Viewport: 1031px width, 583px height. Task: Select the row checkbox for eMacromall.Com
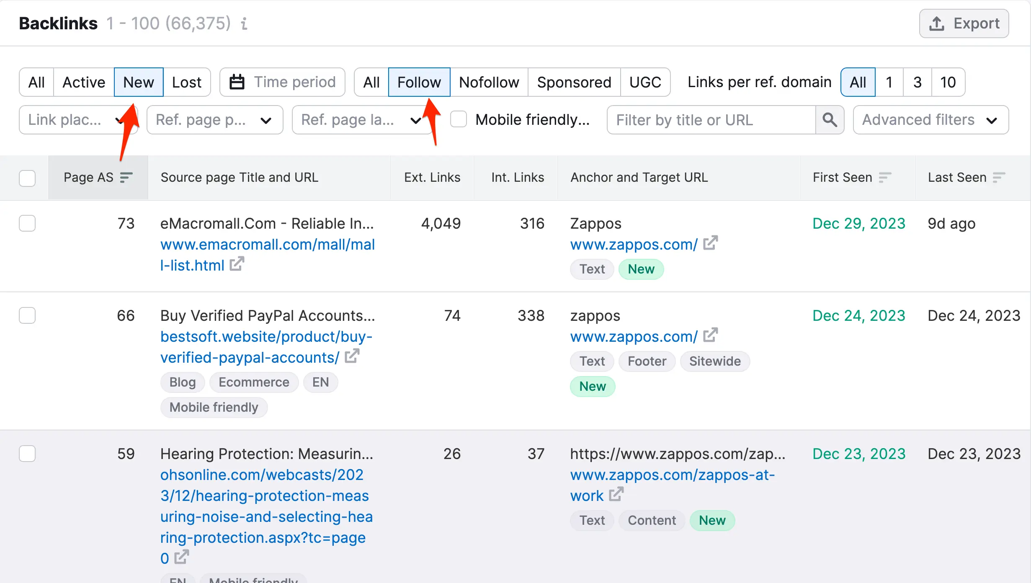27,223
